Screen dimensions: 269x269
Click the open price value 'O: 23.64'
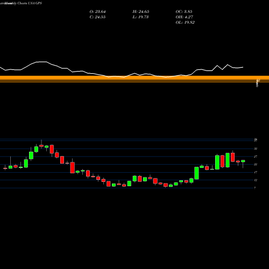click(97, 12)
